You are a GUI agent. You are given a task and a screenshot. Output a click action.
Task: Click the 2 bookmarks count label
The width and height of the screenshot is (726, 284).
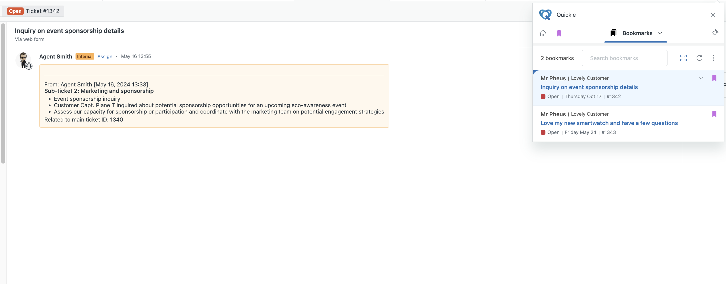557,58
